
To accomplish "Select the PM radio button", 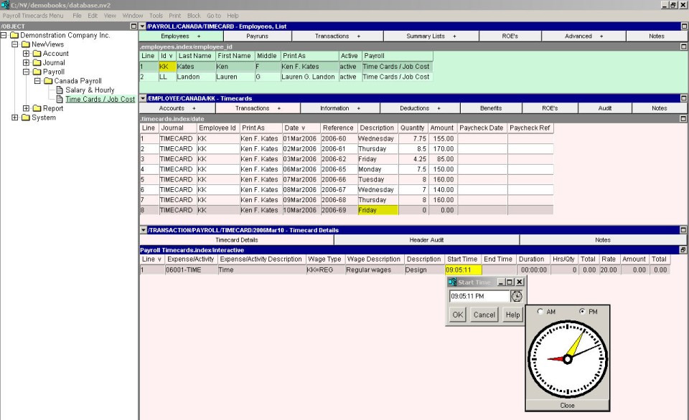I will tap(582, 312).
